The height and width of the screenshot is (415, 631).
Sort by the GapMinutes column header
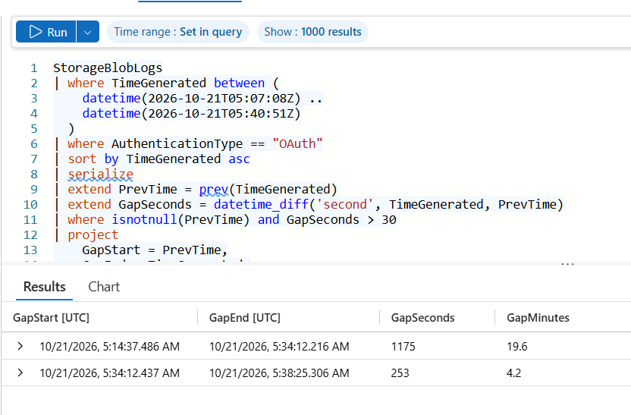(538, 318)
